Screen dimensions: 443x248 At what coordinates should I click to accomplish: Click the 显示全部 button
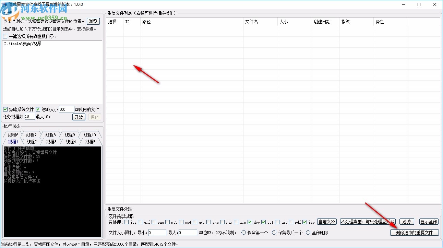point(429,221)
